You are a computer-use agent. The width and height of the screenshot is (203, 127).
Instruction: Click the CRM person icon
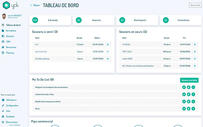(x=3, y=42)
